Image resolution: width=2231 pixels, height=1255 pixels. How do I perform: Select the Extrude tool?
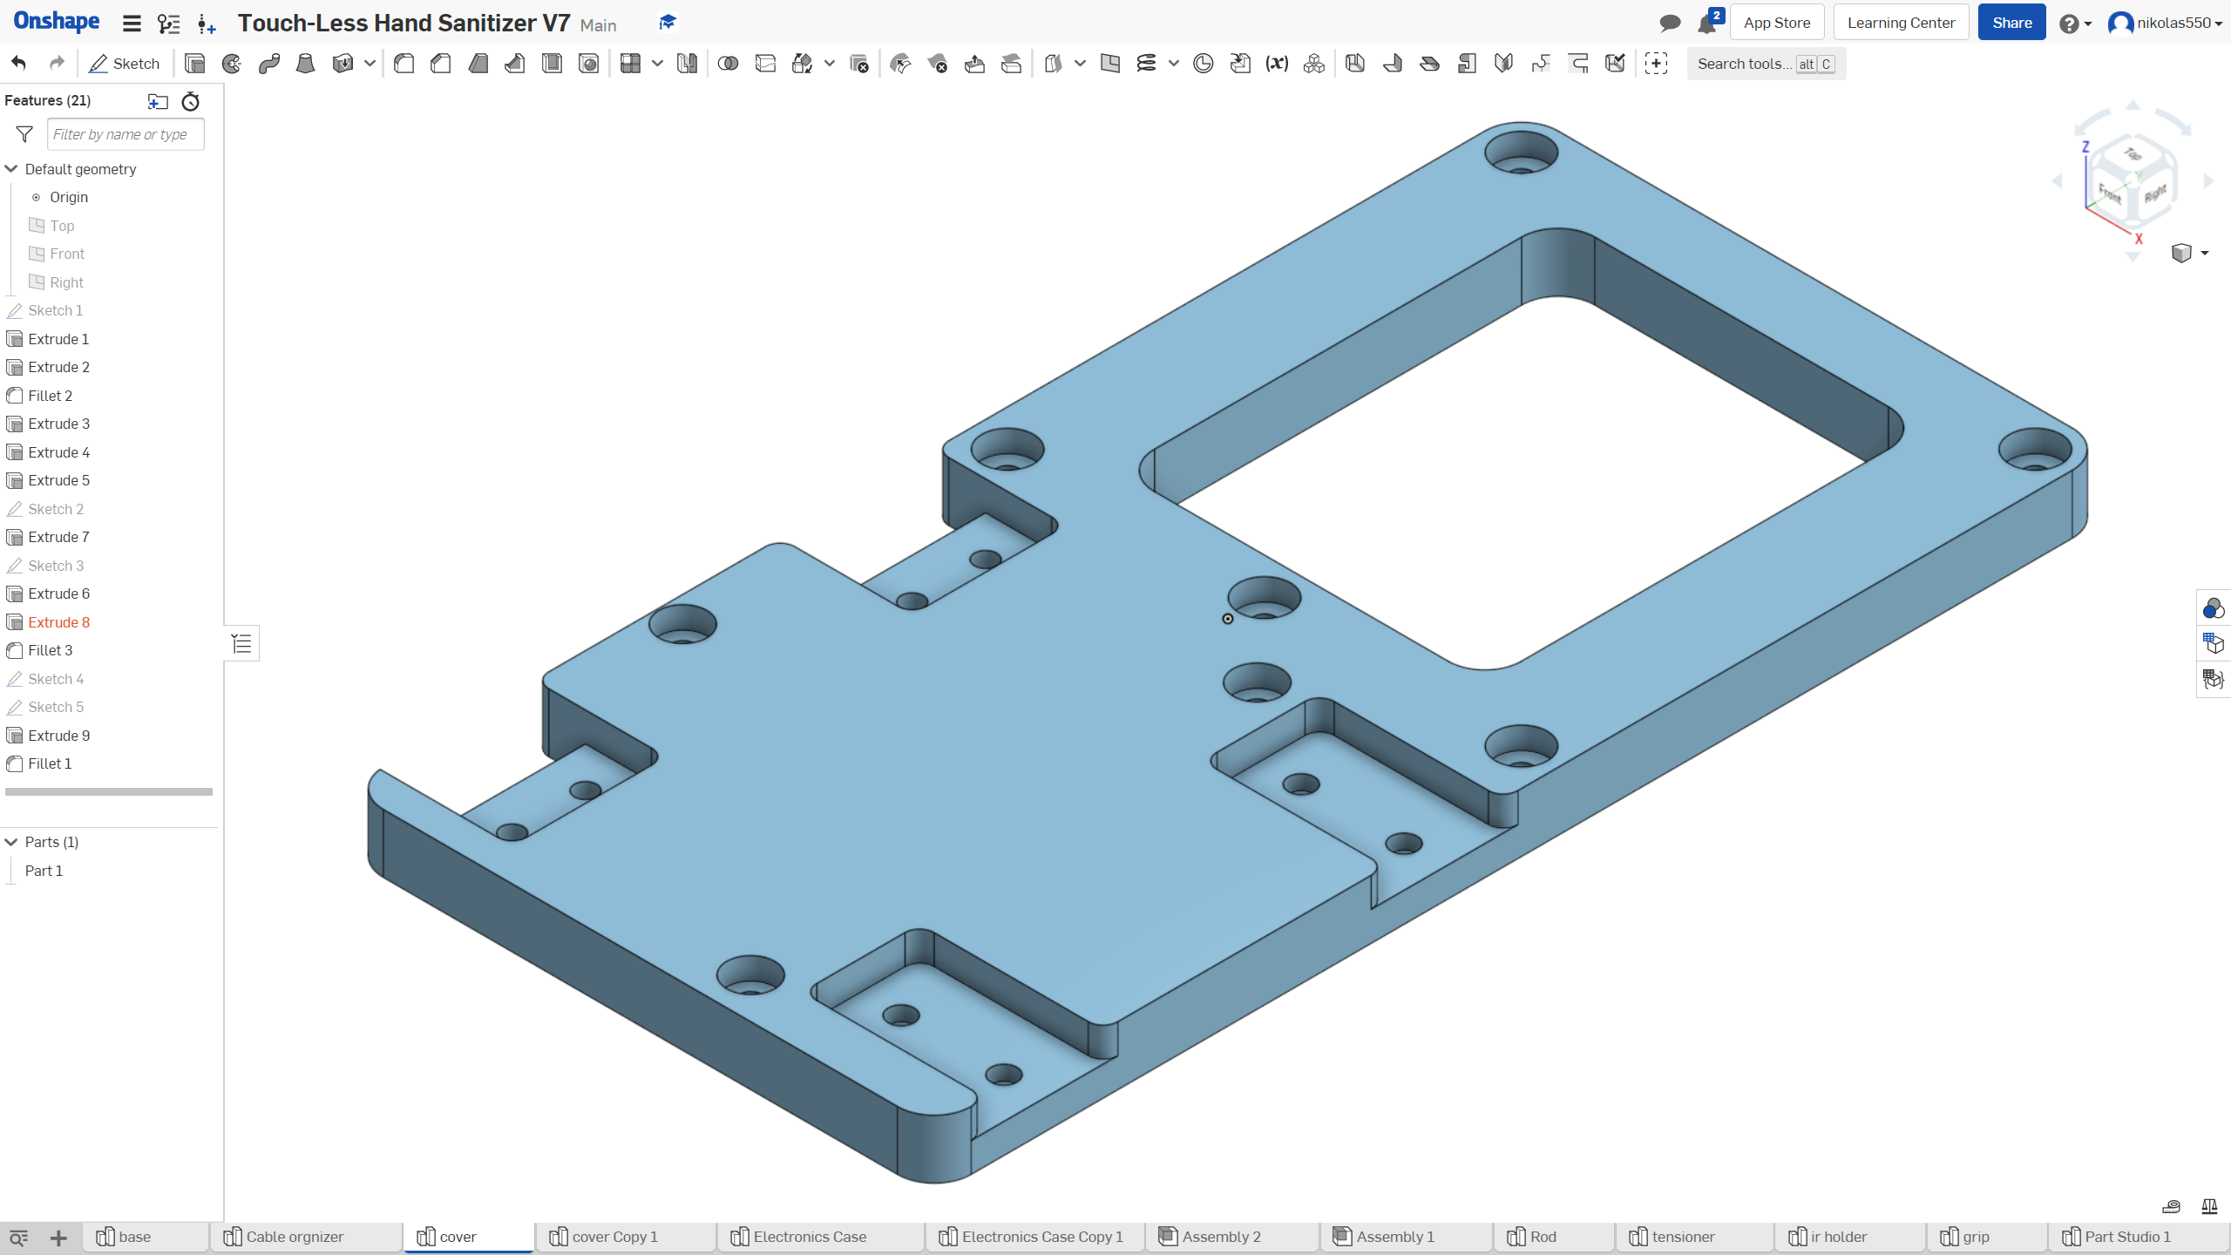[x=194, y=63]
